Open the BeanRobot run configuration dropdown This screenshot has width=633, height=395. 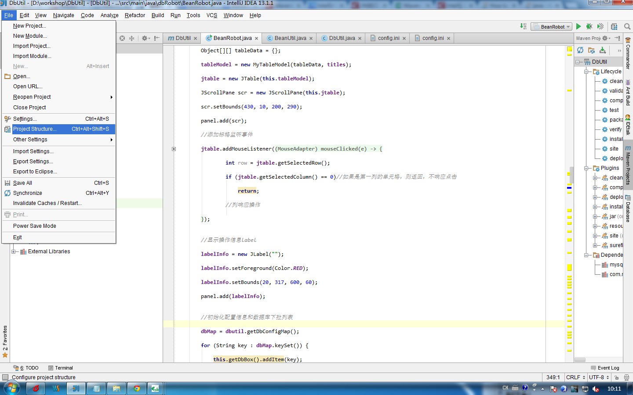click(x=551, y=27)
